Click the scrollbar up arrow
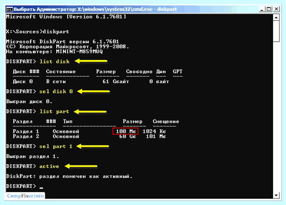This screenshot has height=205, width=286. pos(276,18)
